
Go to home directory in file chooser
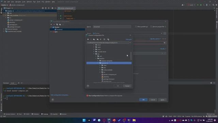pyautogui.click(x=88, y=39)
